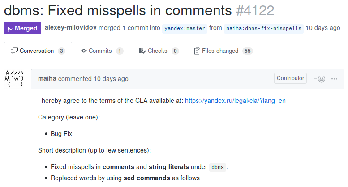Click the comment's 10 days ago timestamp
Screen dimensions: 348x187
tap(111, 79)
